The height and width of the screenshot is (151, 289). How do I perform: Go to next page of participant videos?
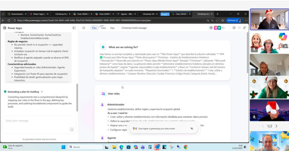pos(277,126)
